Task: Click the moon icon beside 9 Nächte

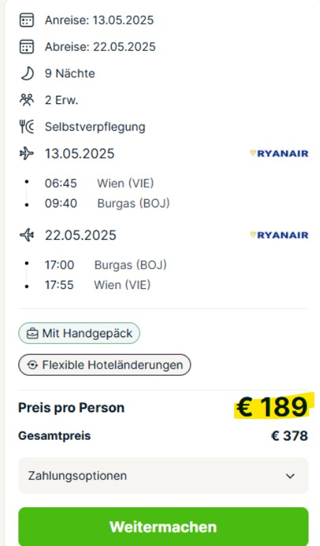Action: click(27, 73)
